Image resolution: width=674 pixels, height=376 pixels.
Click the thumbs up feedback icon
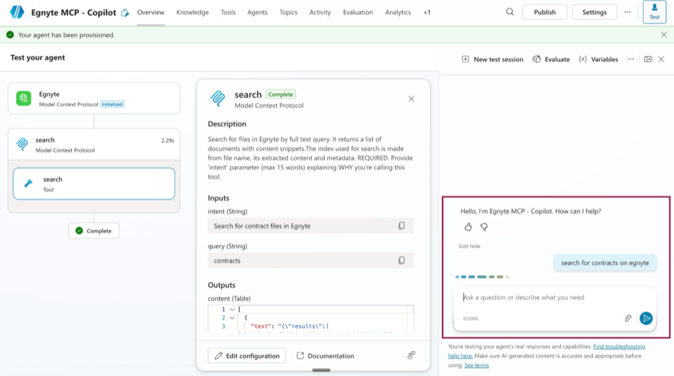pyautogui.click(x=468, y=227)
